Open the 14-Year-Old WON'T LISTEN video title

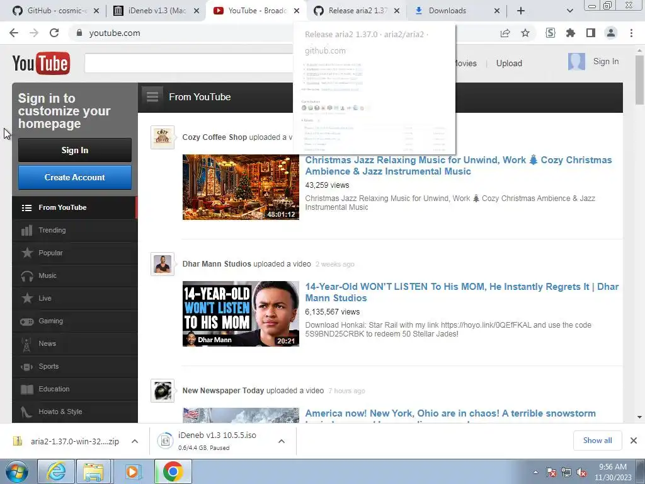click(462, 292)
